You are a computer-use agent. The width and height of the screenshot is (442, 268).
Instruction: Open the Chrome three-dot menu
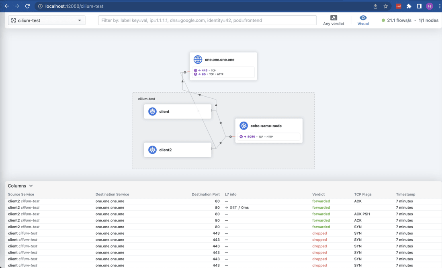pos(439,6)
